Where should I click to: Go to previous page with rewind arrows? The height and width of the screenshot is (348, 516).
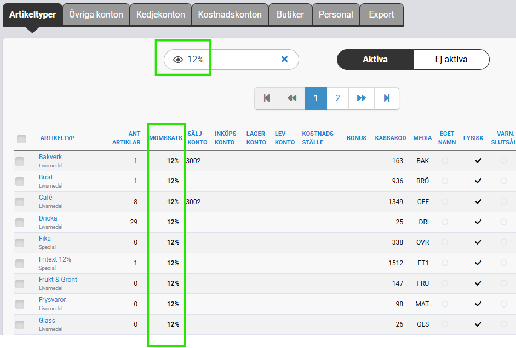(292, 98)
